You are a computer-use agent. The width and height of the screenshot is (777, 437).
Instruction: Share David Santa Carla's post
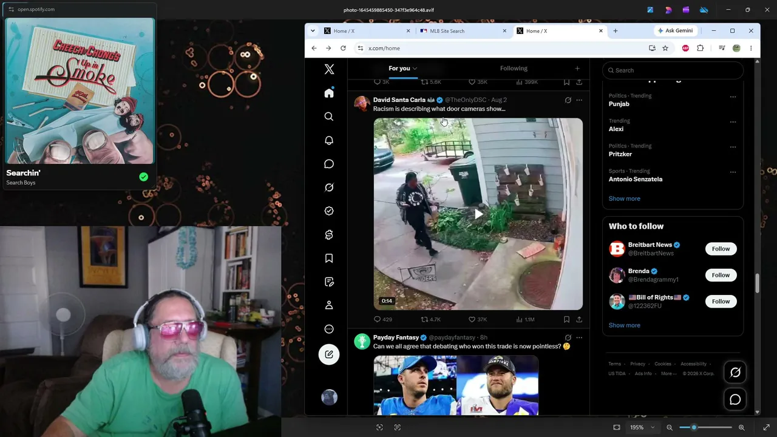[579, 319]
